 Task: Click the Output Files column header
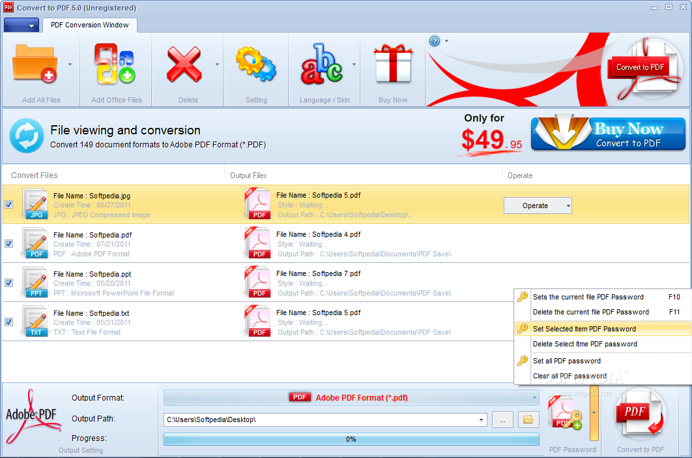click(x=248, y=176)
